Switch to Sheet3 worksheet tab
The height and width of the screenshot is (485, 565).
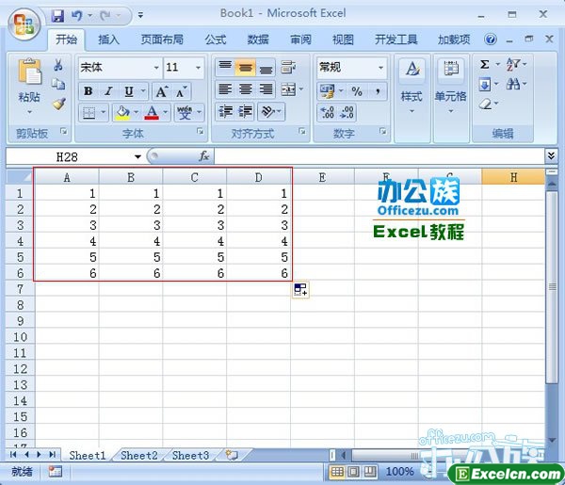tap(190, 456)
